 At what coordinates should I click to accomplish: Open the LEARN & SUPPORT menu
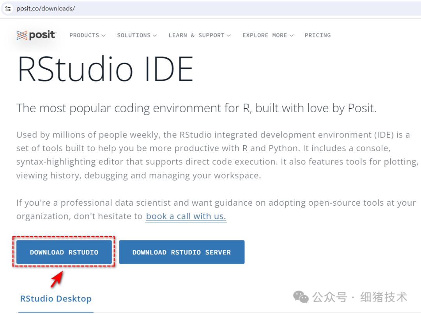tap(196, 35)
